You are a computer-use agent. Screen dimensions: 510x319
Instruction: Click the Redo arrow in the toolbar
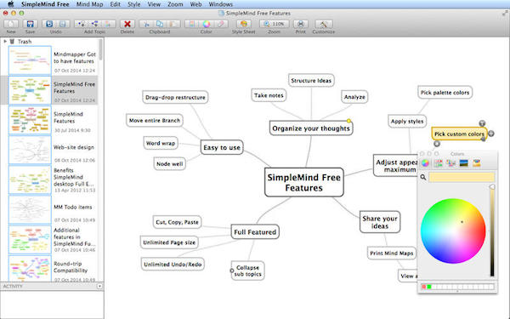pyautogui.click(x=63, y=24)
